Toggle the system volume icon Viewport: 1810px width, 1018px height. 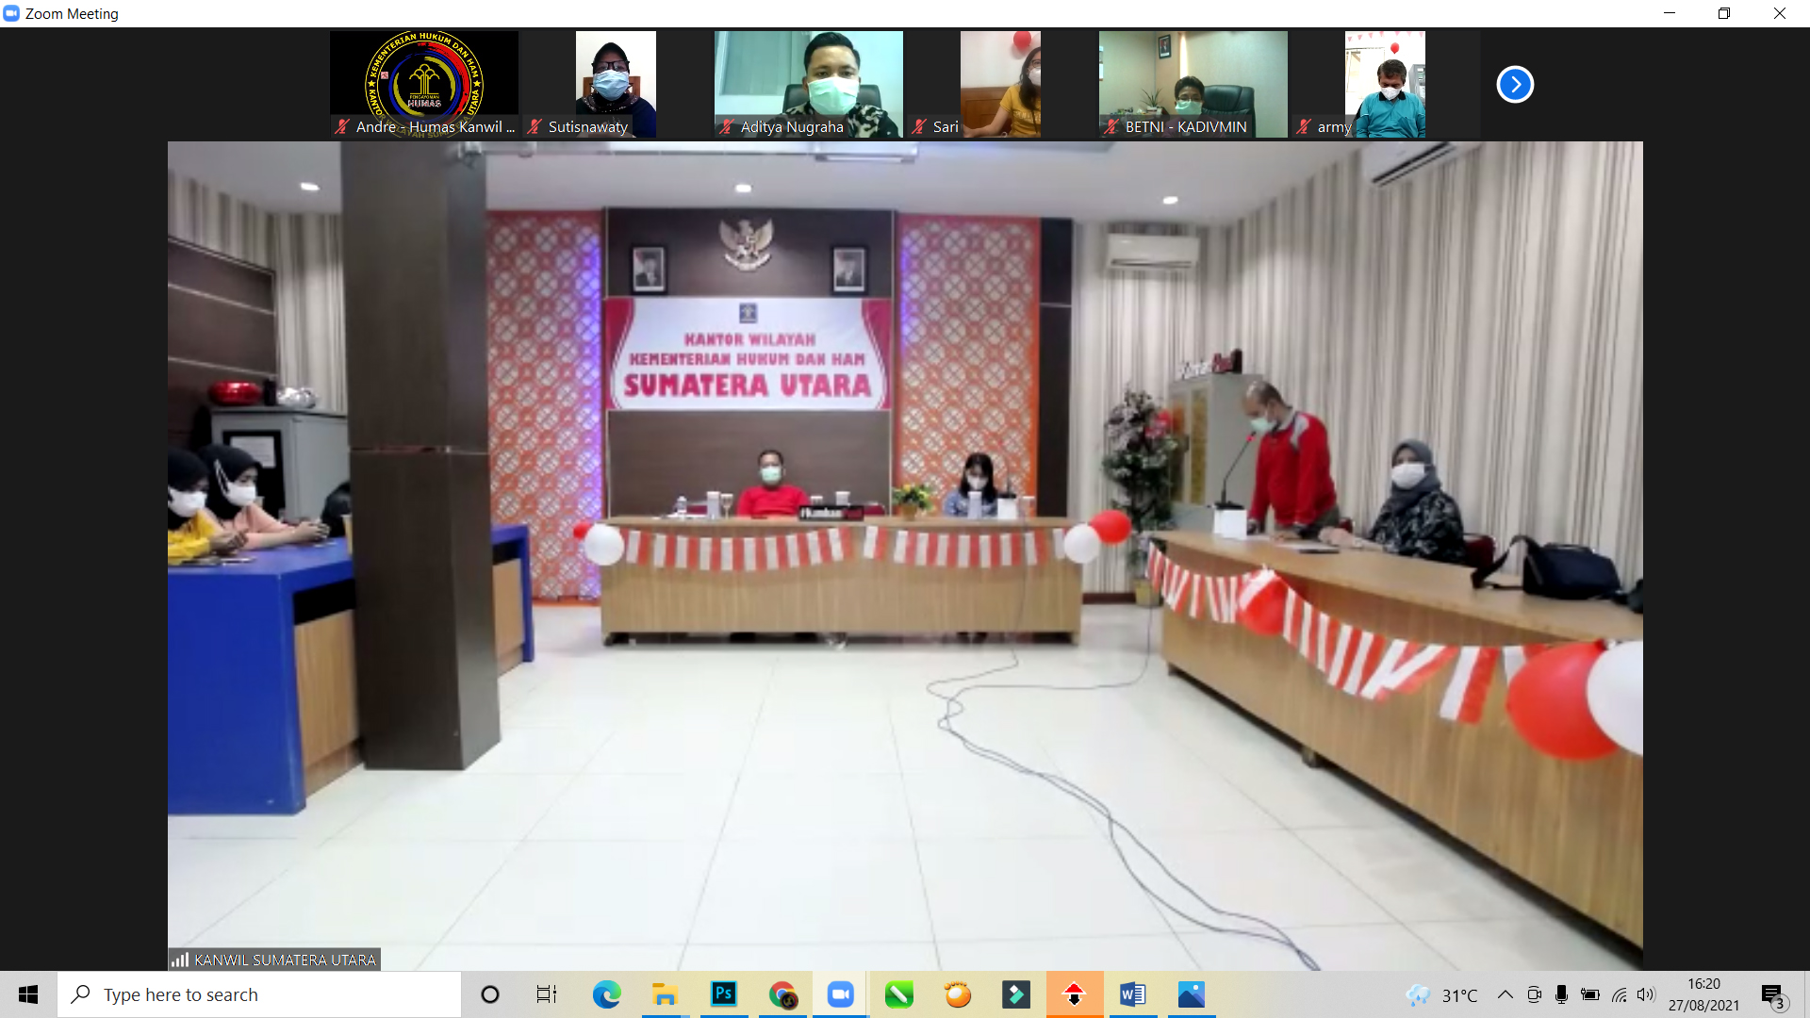(1646, 994)
